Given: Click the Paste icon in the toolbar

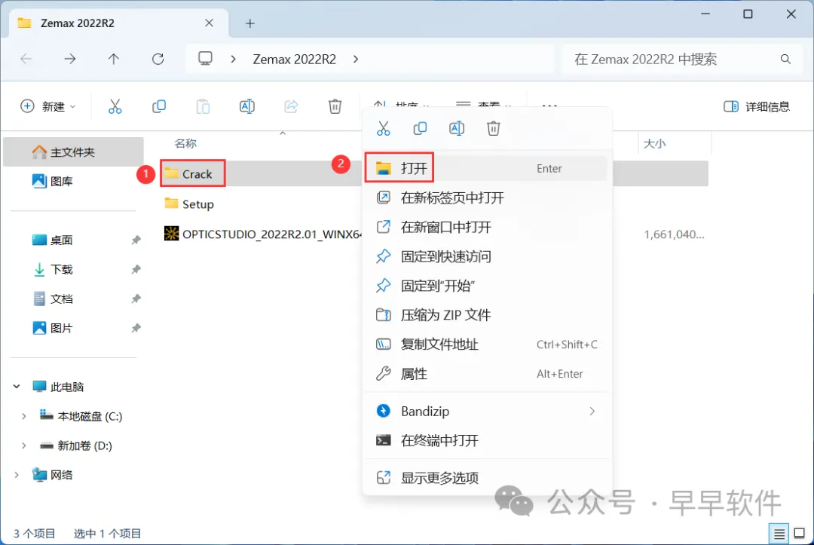Looking at the screenshot, I should (x=203, y=106).
